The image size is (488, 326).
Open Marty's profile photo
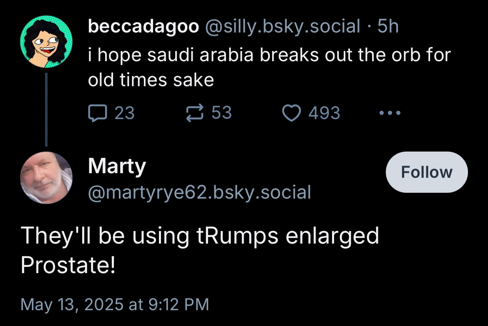coord(46,178)
